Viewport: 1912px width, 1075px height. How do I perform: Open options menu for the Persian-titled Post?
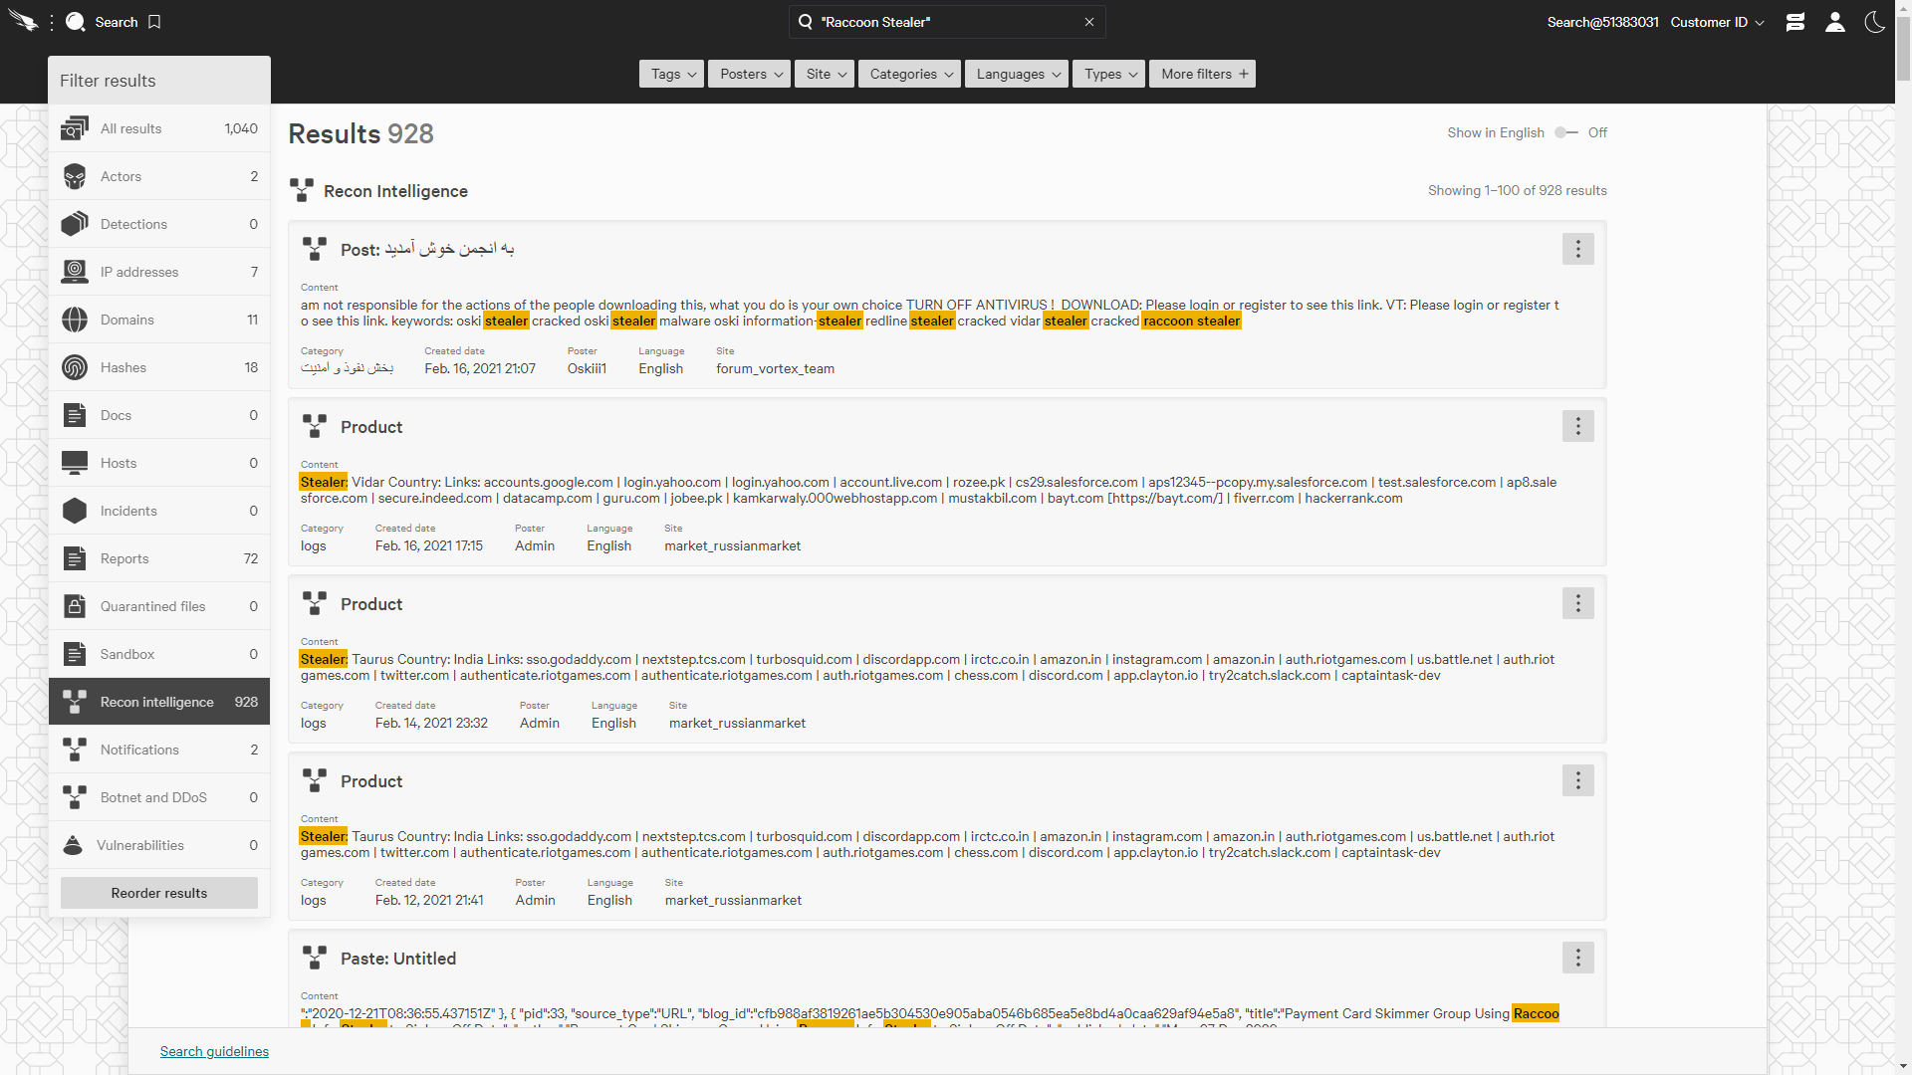coord(1577,249)
